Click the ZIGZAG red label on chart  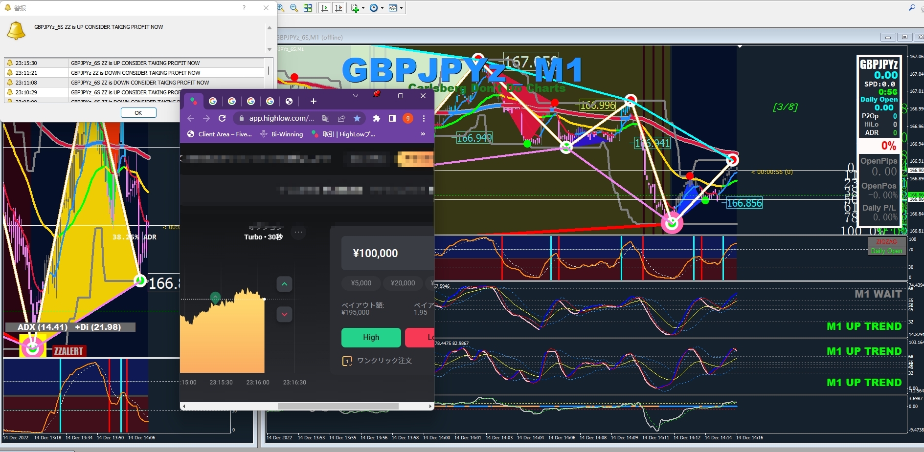pos(886,242)
